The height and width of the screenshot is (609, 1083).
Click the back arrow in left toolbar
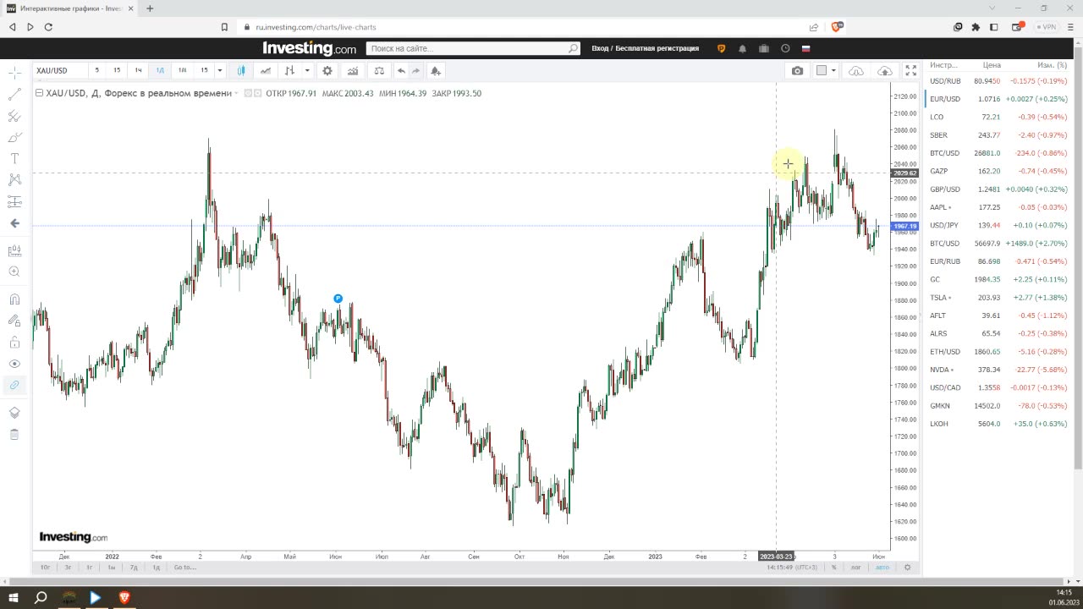click(14, 223)
